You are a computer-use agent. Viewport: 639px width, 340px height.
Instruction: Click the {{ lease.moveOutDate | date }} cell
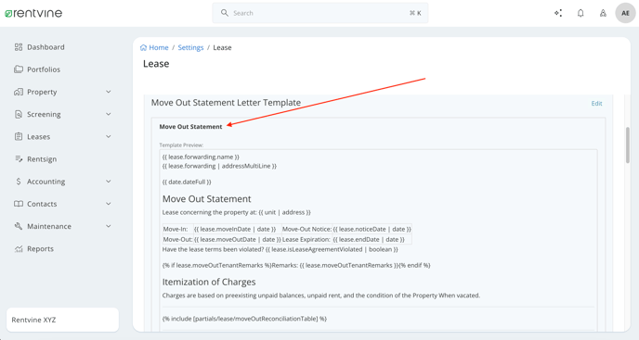click(237, 240)
